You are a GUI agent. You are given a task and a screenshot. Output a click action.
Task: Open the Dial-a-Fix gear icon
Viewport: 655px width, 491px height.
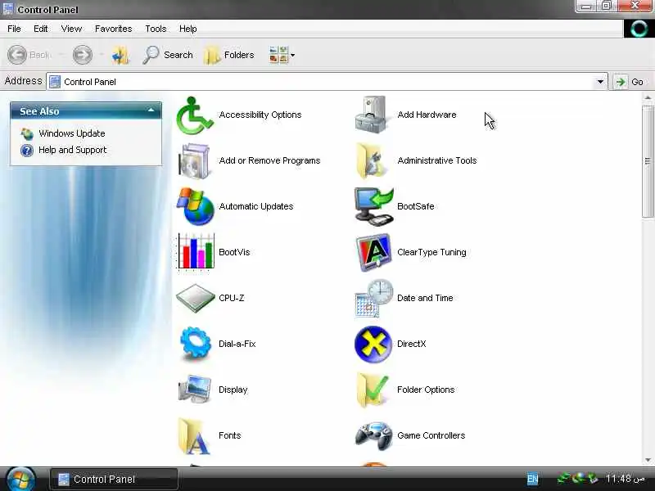point(195,343)
